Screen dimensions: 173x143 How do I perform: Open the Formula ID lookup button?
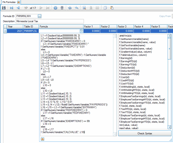(x=39, y=16)
